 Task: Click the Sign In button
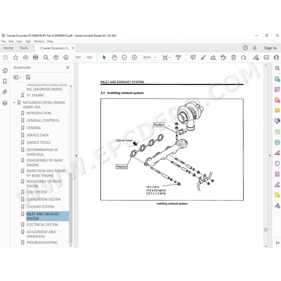[270, 48]
